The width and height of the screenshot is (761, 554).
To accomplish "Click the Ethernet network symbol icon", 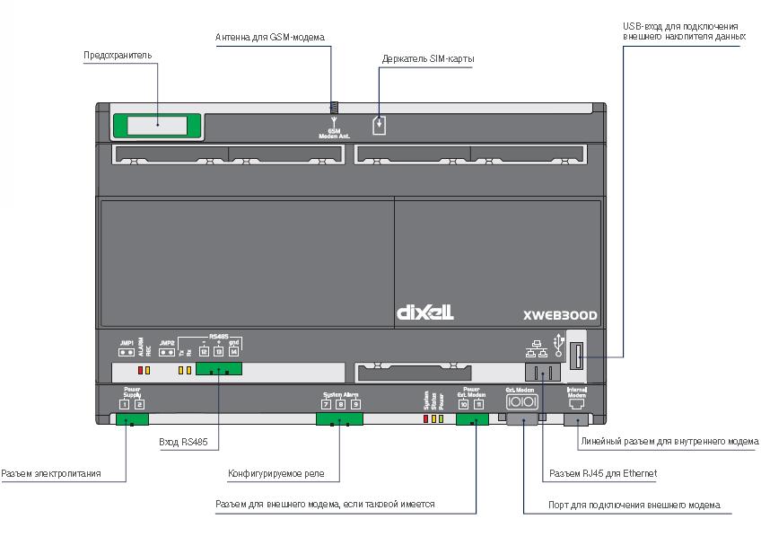I will tap(537, 349).
